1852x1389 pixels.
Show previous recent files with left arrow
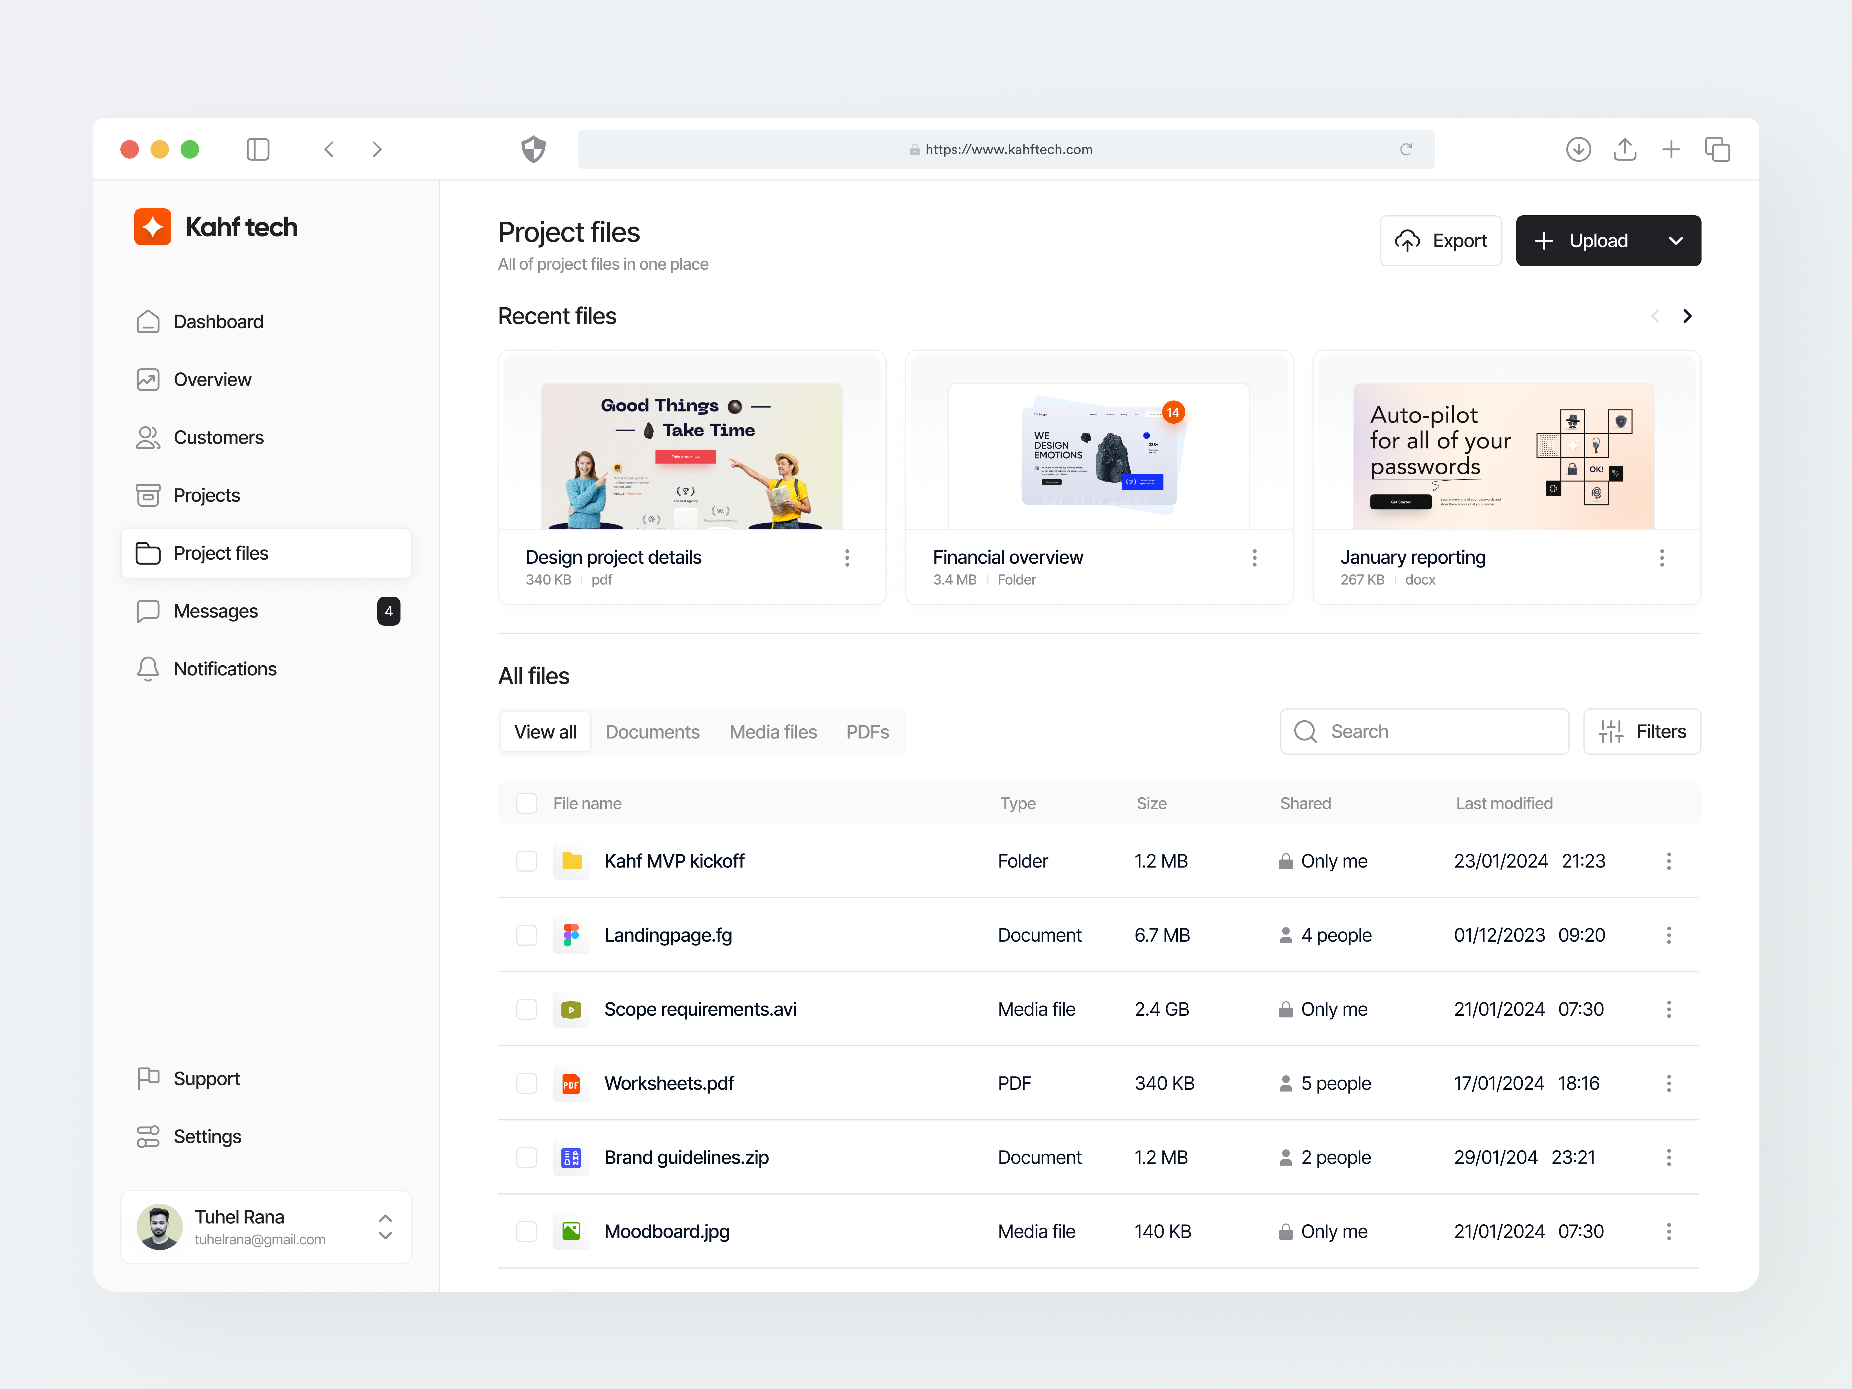pos(1655,316)
